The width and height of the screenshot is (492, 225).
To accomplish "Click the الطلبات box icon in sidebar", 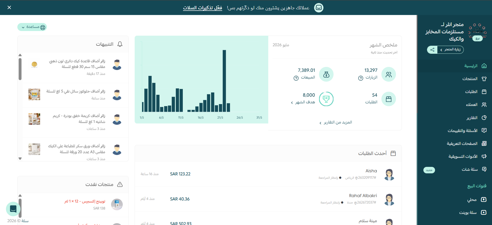I will click(484, 92).
